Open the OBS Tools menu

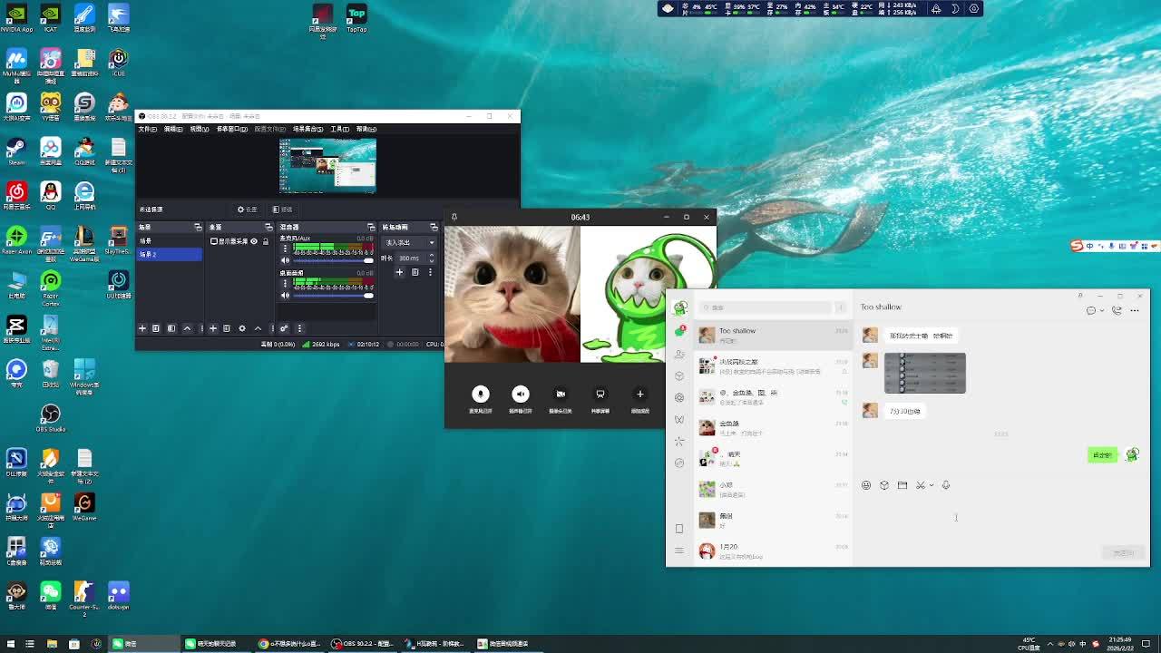click(x=339, y=129)
